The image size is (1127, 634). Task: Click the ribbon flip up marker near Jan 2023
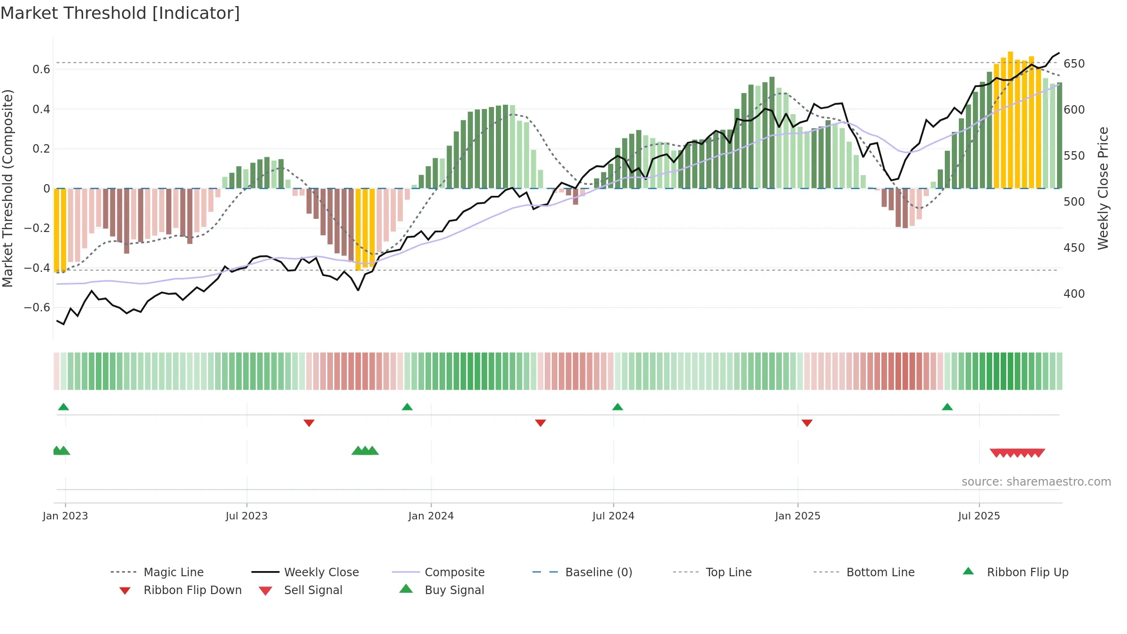[x=63, y=407]
